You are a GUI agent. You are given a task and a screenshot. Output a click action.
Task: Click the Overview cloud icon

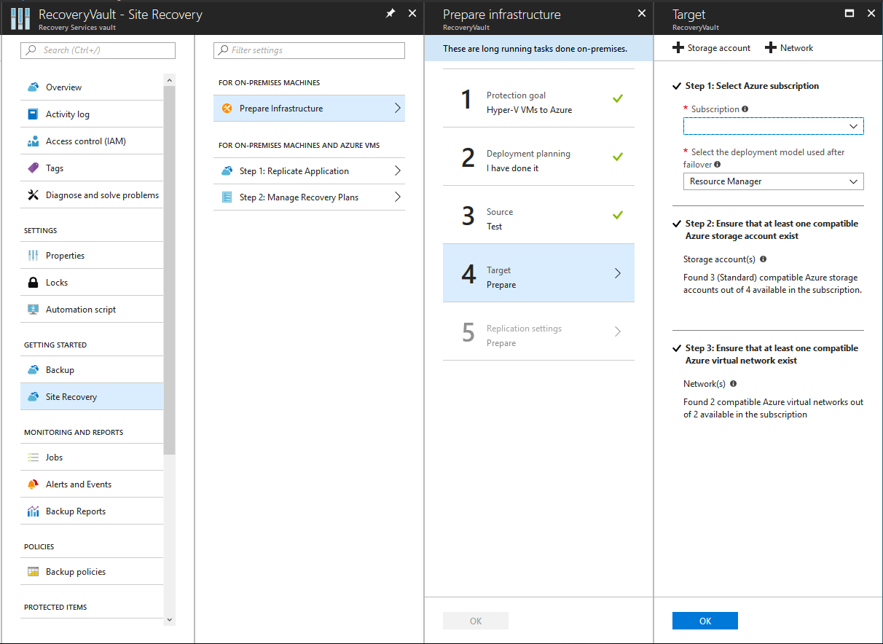pyautogui.click(x=33, y=87)
